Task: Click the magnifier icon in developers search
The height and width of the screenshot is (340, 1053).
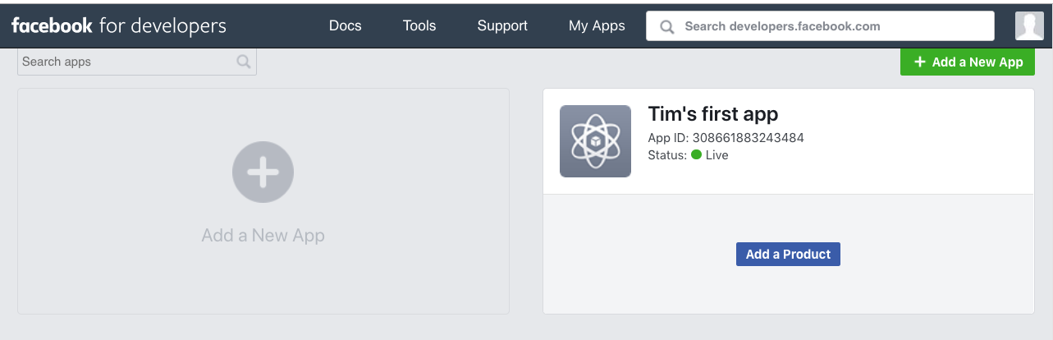Action: (668, 26)
